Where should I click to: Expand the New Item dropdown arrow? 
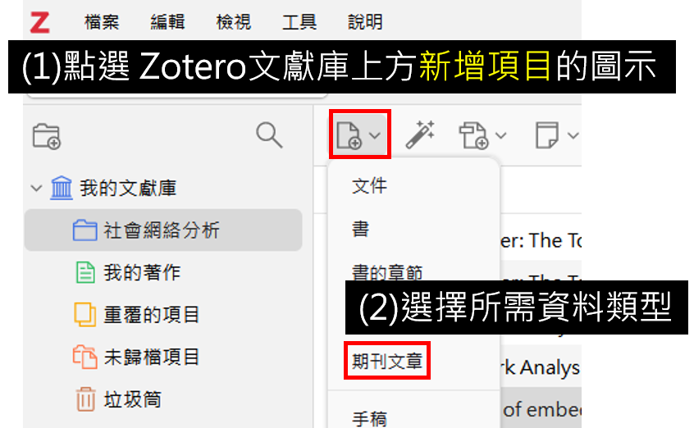click(x=375, y=135)
